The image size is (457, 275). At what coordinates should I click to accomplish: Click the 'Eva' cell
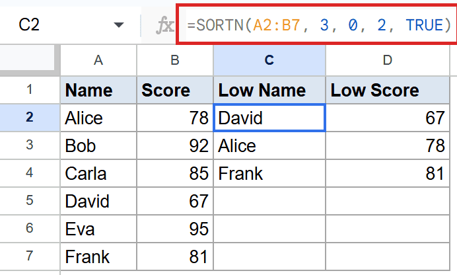(98, 229)
